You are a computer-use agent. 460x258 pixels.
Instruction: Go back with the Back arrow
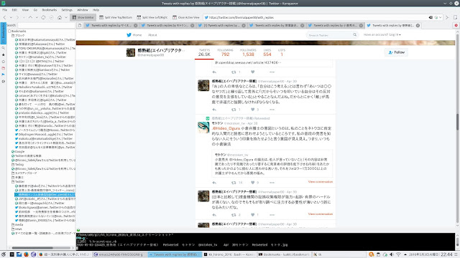coord(4,17)
